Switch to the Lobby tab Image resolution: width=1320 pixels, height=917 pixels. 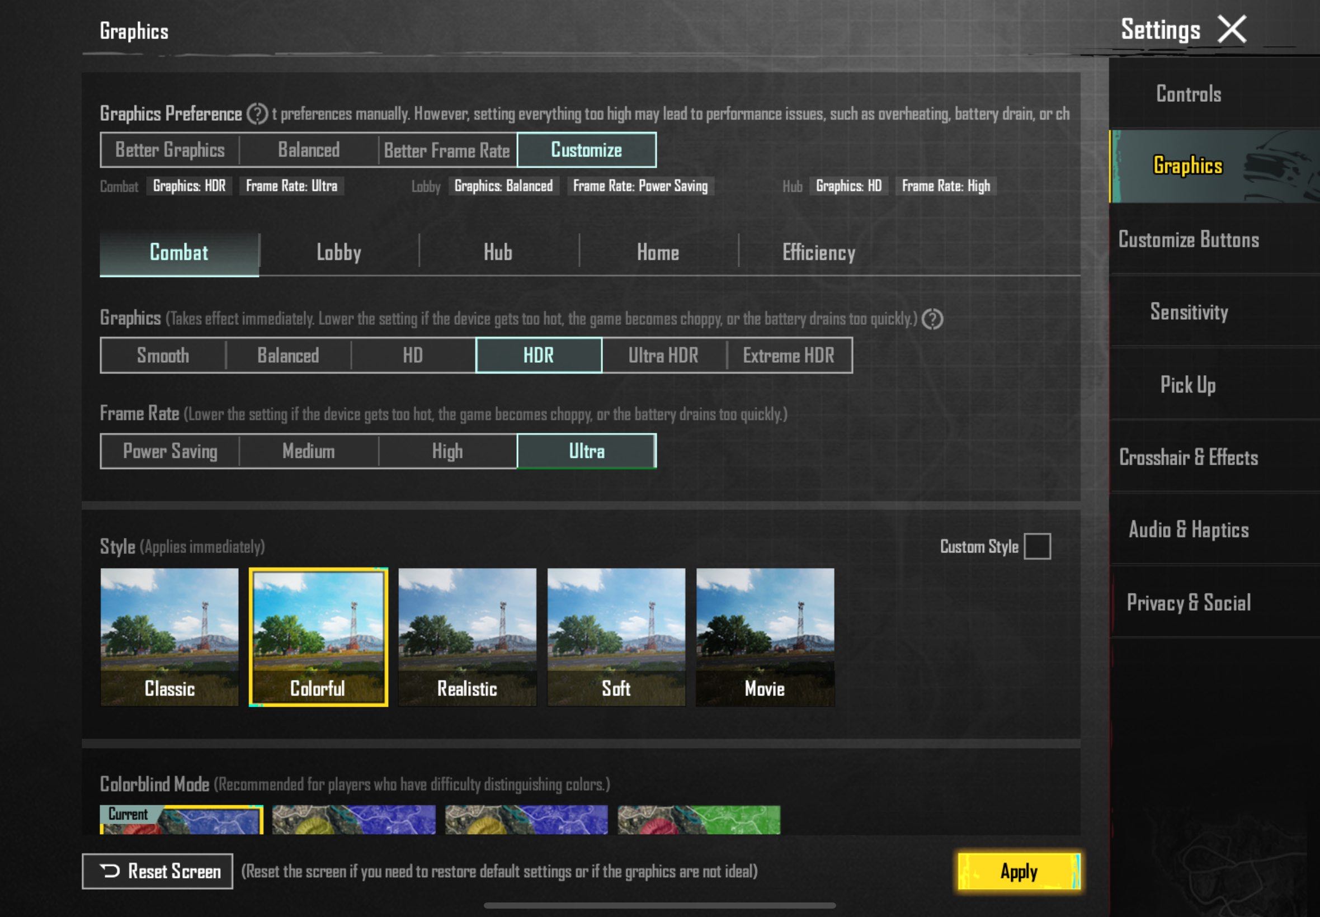338,253
